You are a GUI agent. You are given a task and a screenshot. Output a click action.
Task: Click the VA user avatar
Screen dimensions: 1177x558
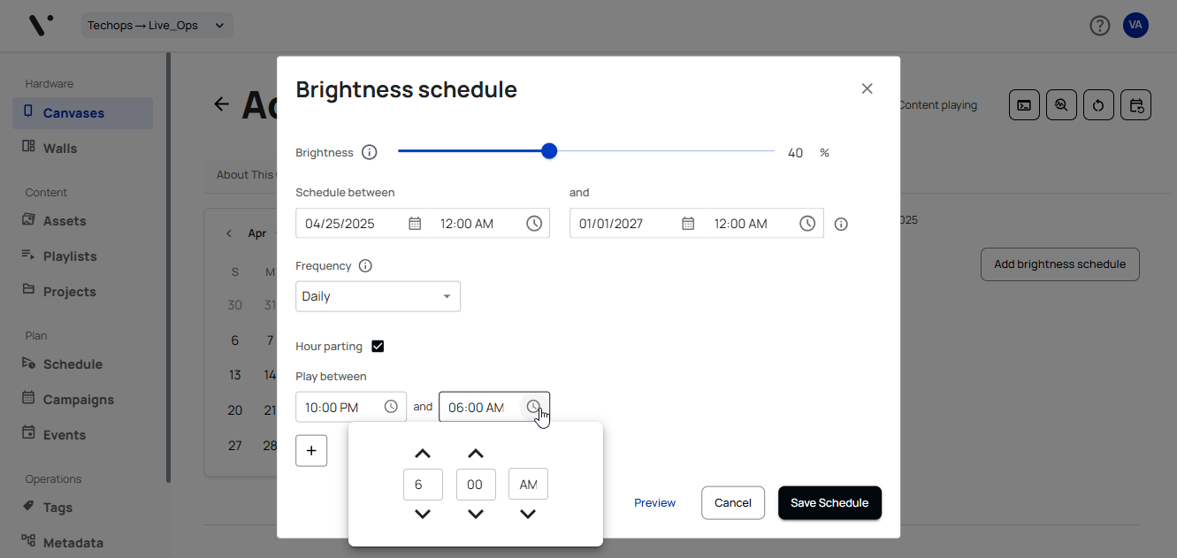tap(1135, 25)
